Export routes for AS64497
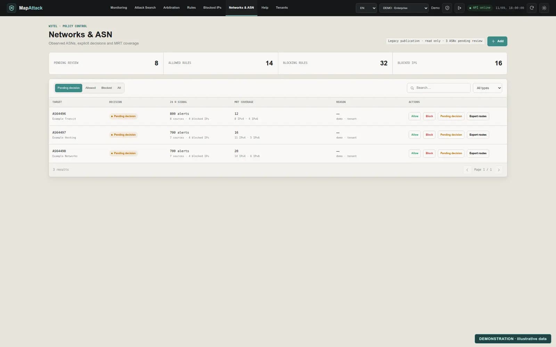 [x=478, y=135]
